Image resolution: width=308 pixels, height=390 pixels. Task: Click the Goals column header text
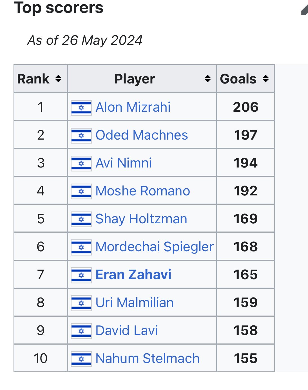[x=238, y=79]
